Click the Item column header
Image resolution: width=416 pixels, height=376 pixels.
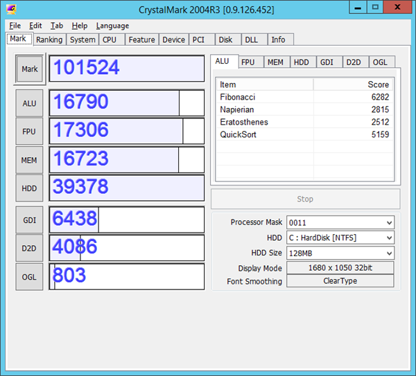265,84
